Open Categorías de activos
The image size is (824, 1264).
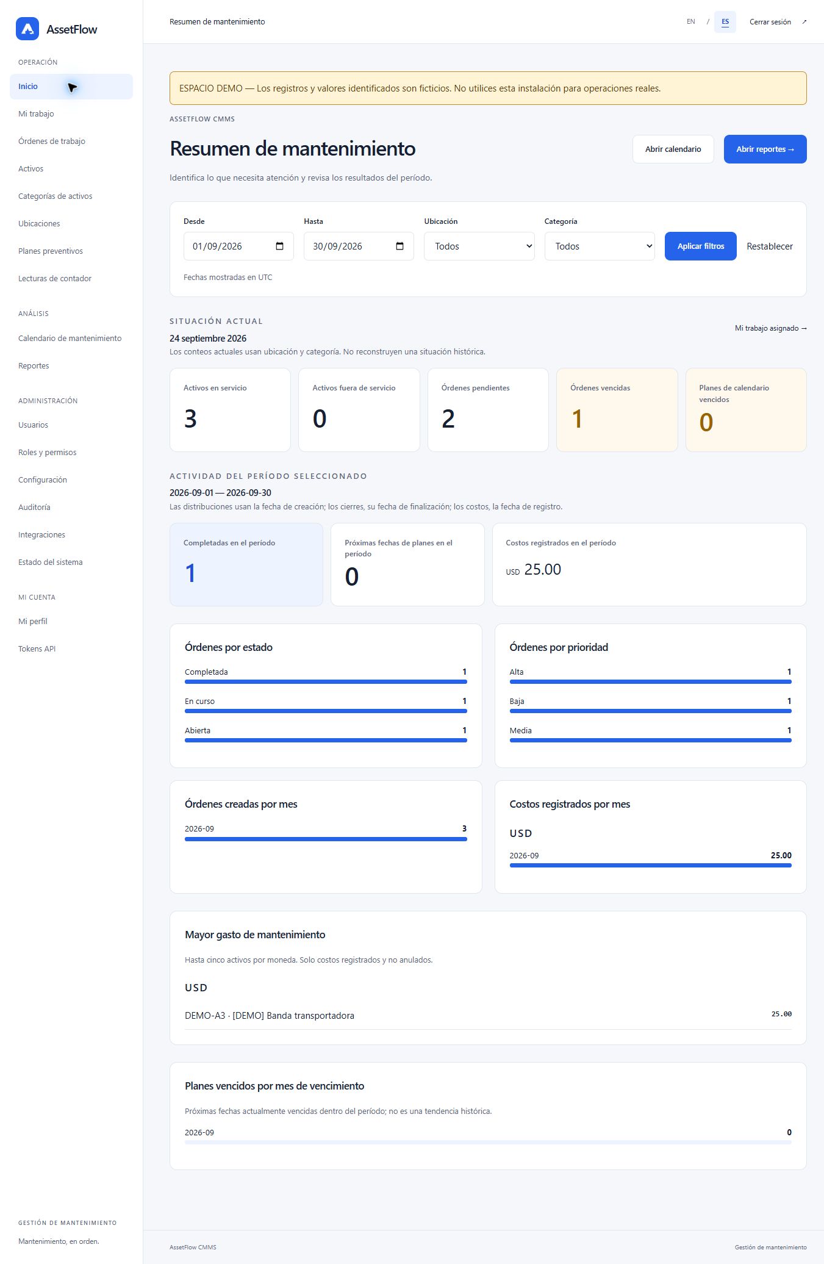coord(71,196)
